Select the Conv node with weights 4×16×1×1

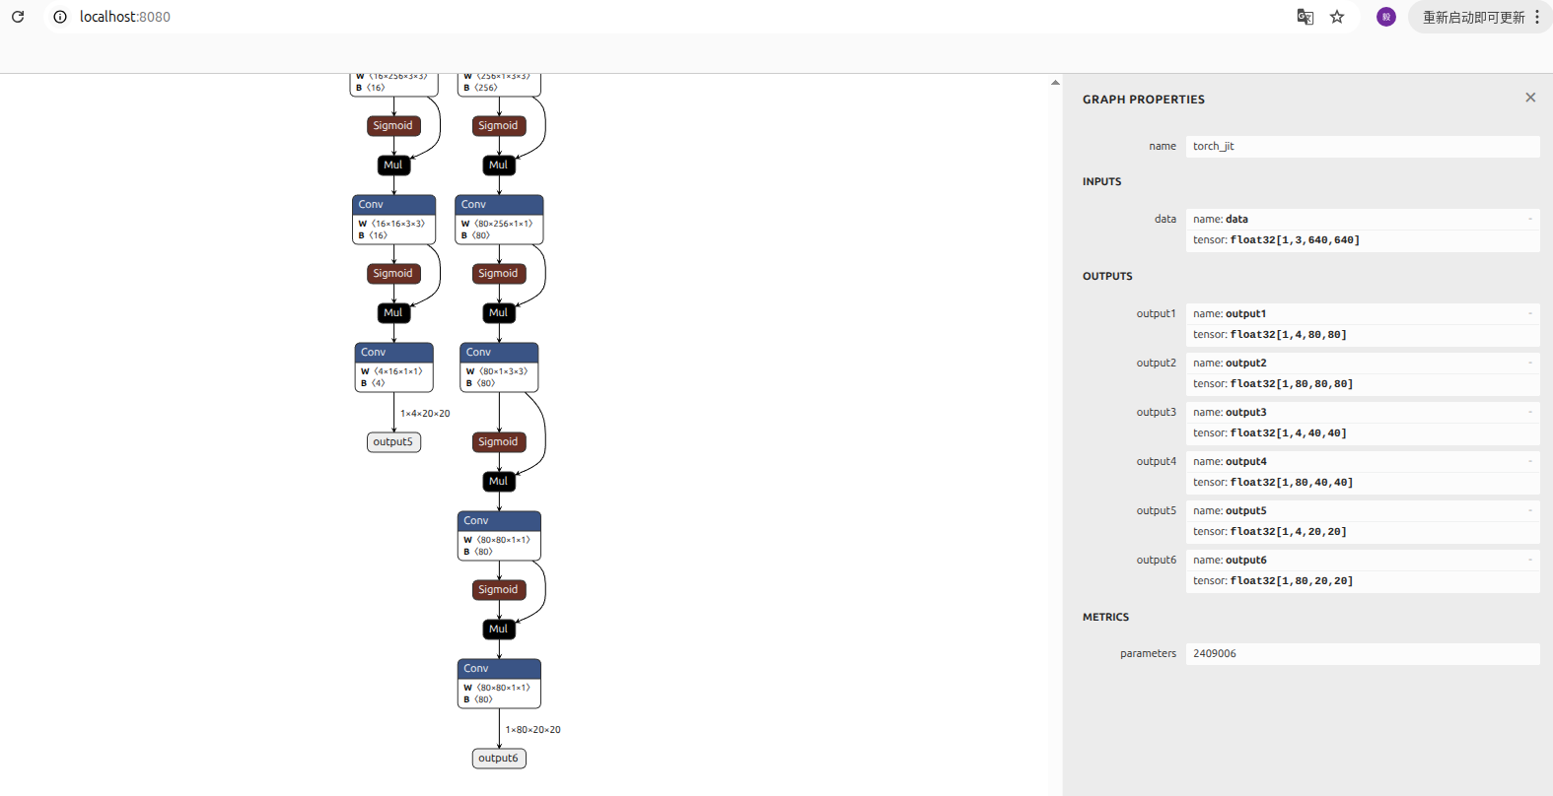(x=393, y=366)
